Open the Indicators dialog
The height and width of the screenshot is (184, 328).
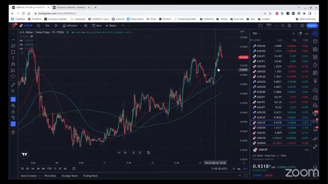(70, 26)
